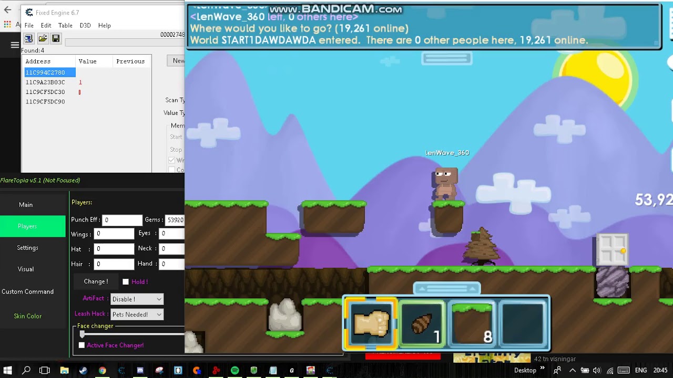The height and width of the screenshot is (378, 673).
Task: Switch to the Settings tab in FlareTopia
Action: 27,248
